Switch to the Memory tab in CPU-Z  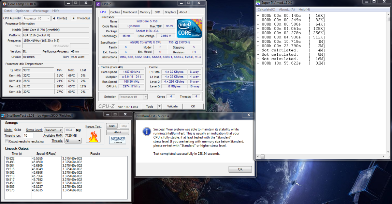(x=145, y=12)
